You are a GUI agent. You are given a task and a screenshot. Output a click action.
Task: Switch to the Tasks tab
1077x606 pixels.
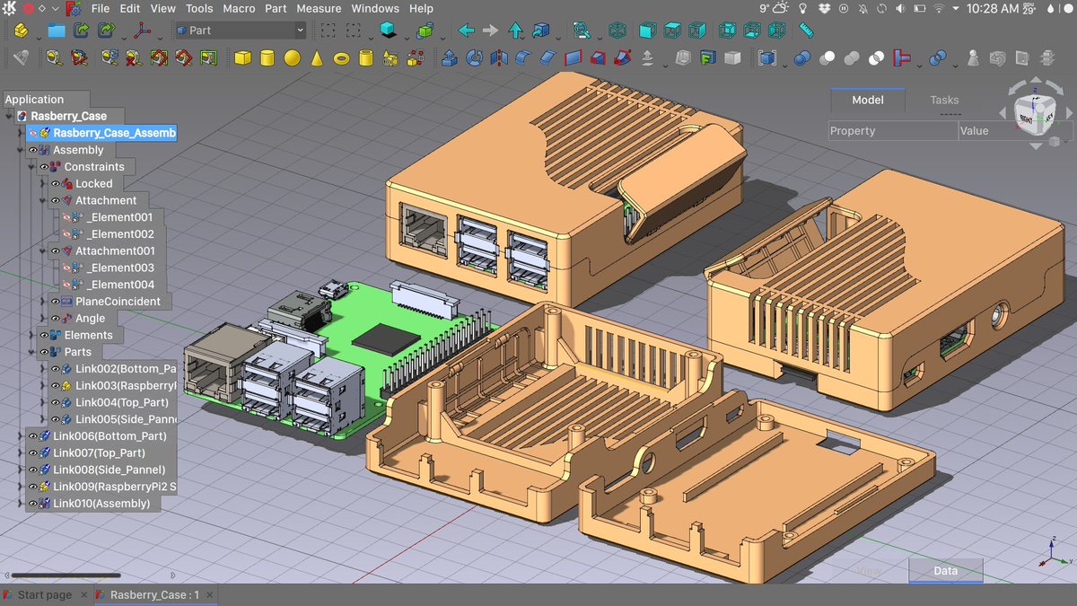point(944,100)
